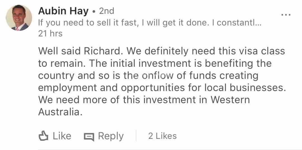This screenshot has width=302, height=150.
Task: Click the name "Richard" in the comment
Action: point(103,51)
